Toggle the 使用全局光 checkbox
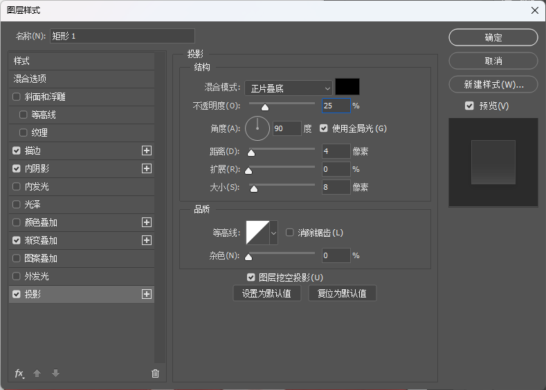Image resolution: width=546 pixels, height=390 pixels. pos(324,128)
